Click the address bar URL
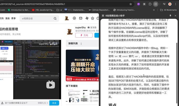 tap(33, 4)
